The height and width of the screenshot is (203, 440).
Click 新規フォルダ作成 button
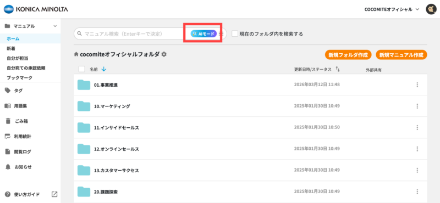(x=348, y=55)
